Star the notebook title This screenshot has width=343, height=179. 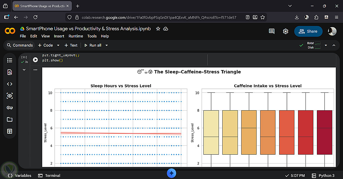coord(158,29)
